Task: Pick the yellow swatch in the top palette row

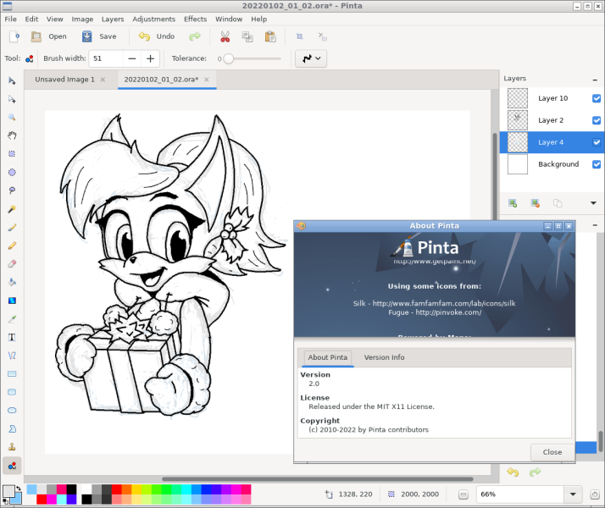Action: [x=136, y=489]
